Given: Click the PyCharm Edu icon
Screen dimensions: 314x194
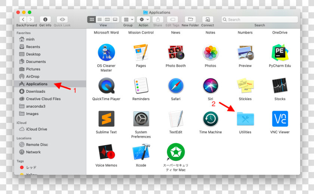Looking at the screenshot, I should [x=280, y=53].
